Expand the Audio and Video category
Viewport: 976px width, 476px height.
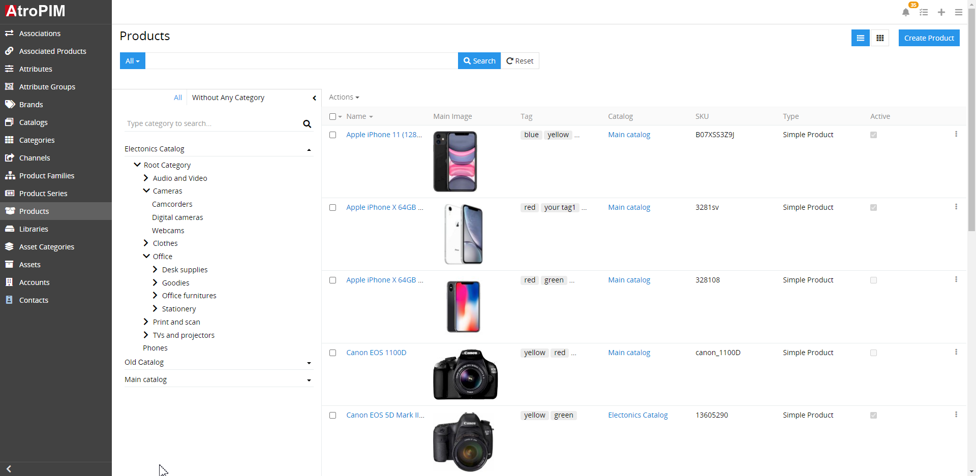[x=146, y=178]
